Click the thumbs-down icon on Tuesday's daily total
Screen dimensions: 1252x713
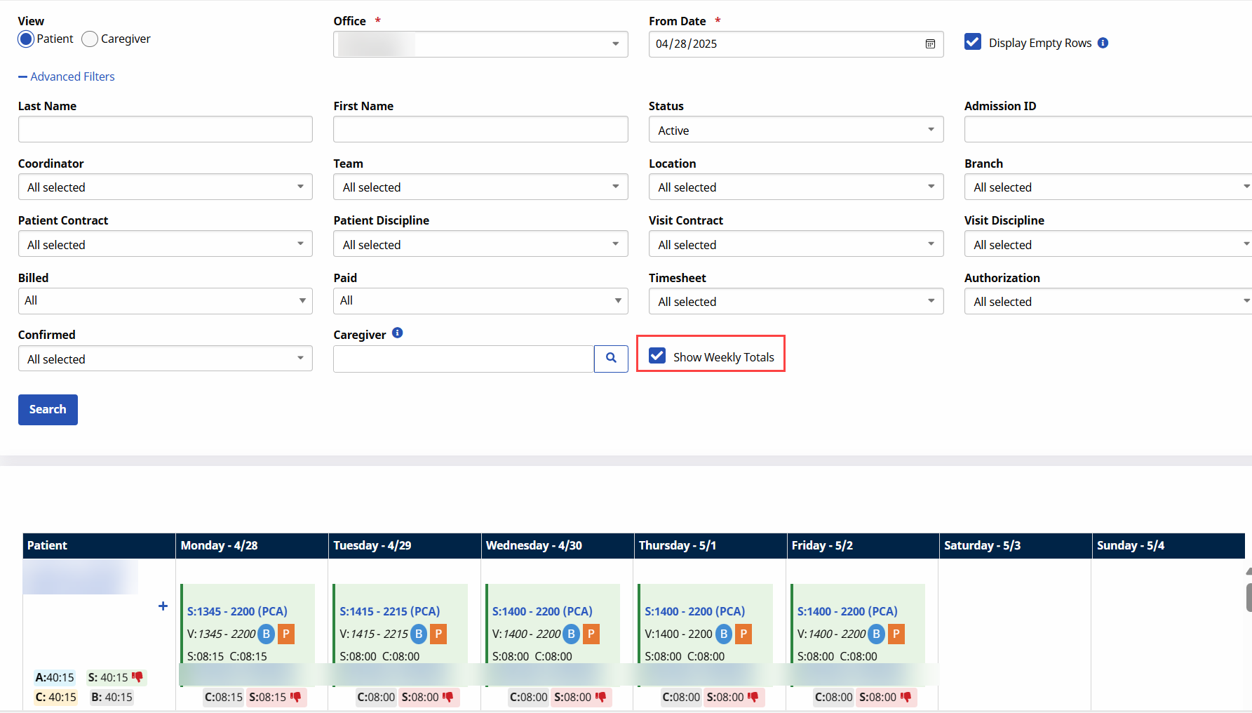[x=447, y=698]
